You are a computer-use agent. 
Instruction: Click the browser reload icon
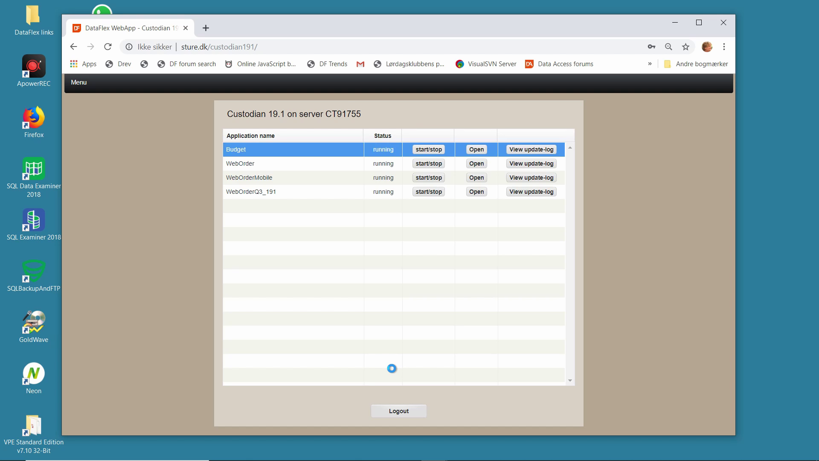pyautogui.click(x=108, y=47)
